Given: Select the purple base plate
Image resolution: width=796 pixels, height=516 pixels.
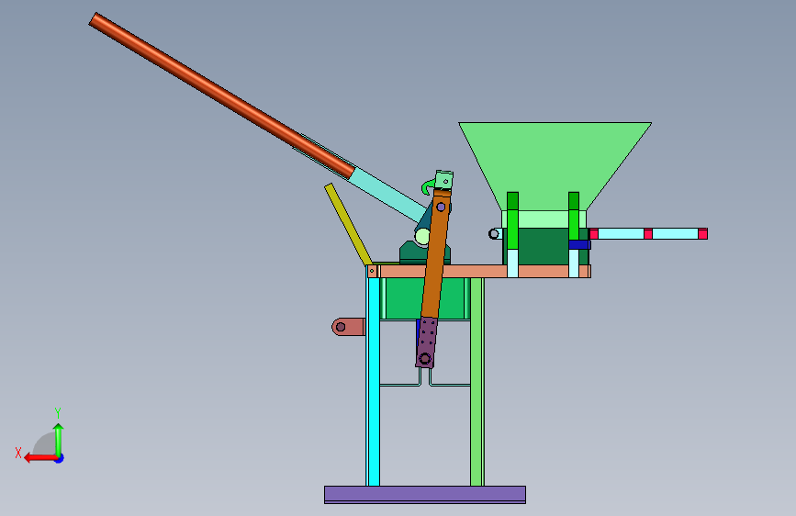Looking at the screenshot, I should click(x=425, y=495).
